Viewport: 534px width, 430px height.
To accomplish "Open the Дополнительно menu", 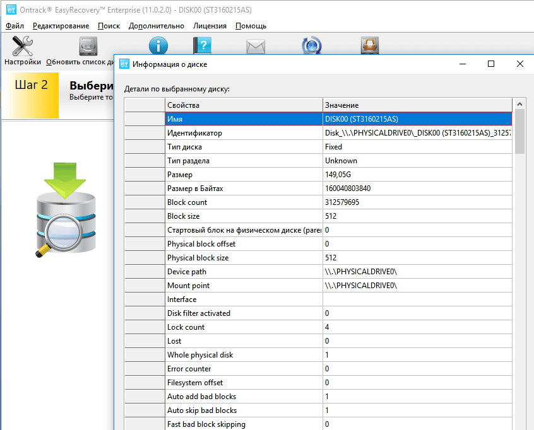I will point(157,26).
